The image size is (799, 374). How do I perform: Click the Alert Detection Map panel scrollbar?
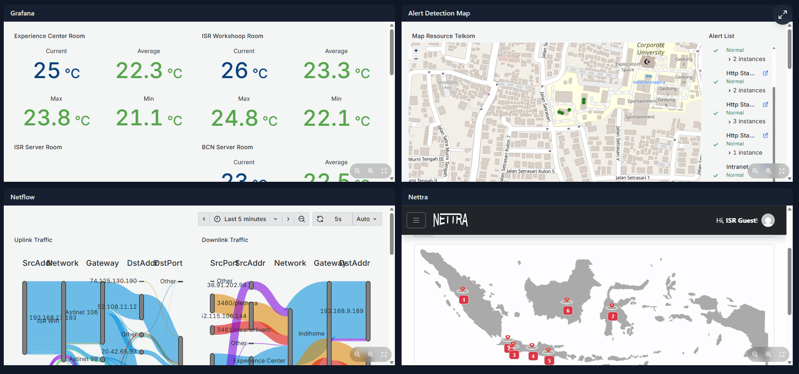pyautogui.click(x=789, y=49)
